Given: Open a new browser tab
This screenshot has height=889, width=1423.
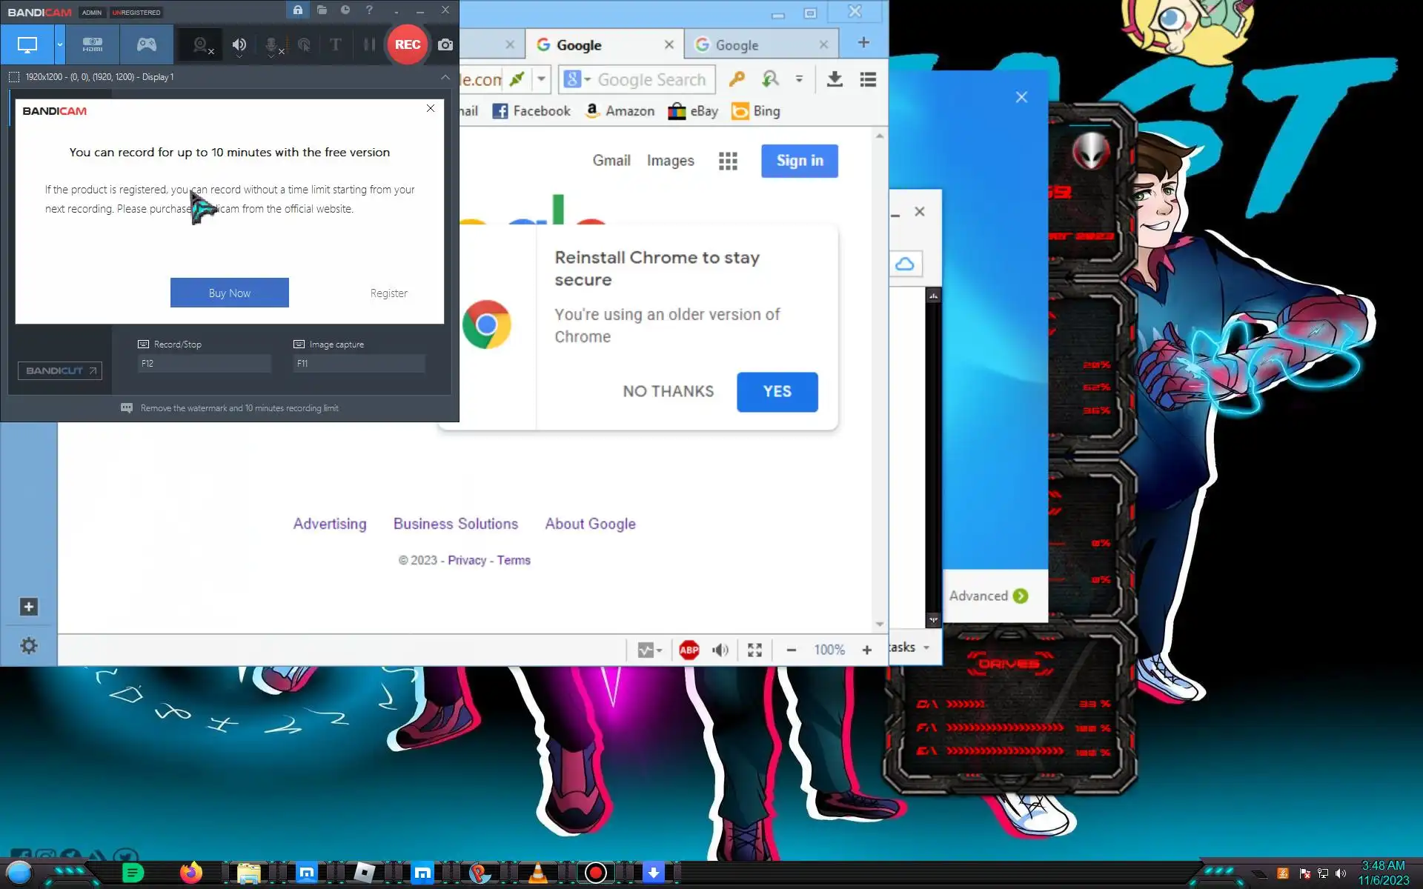Looking at the screenshot, I should [x=863, y=43].
